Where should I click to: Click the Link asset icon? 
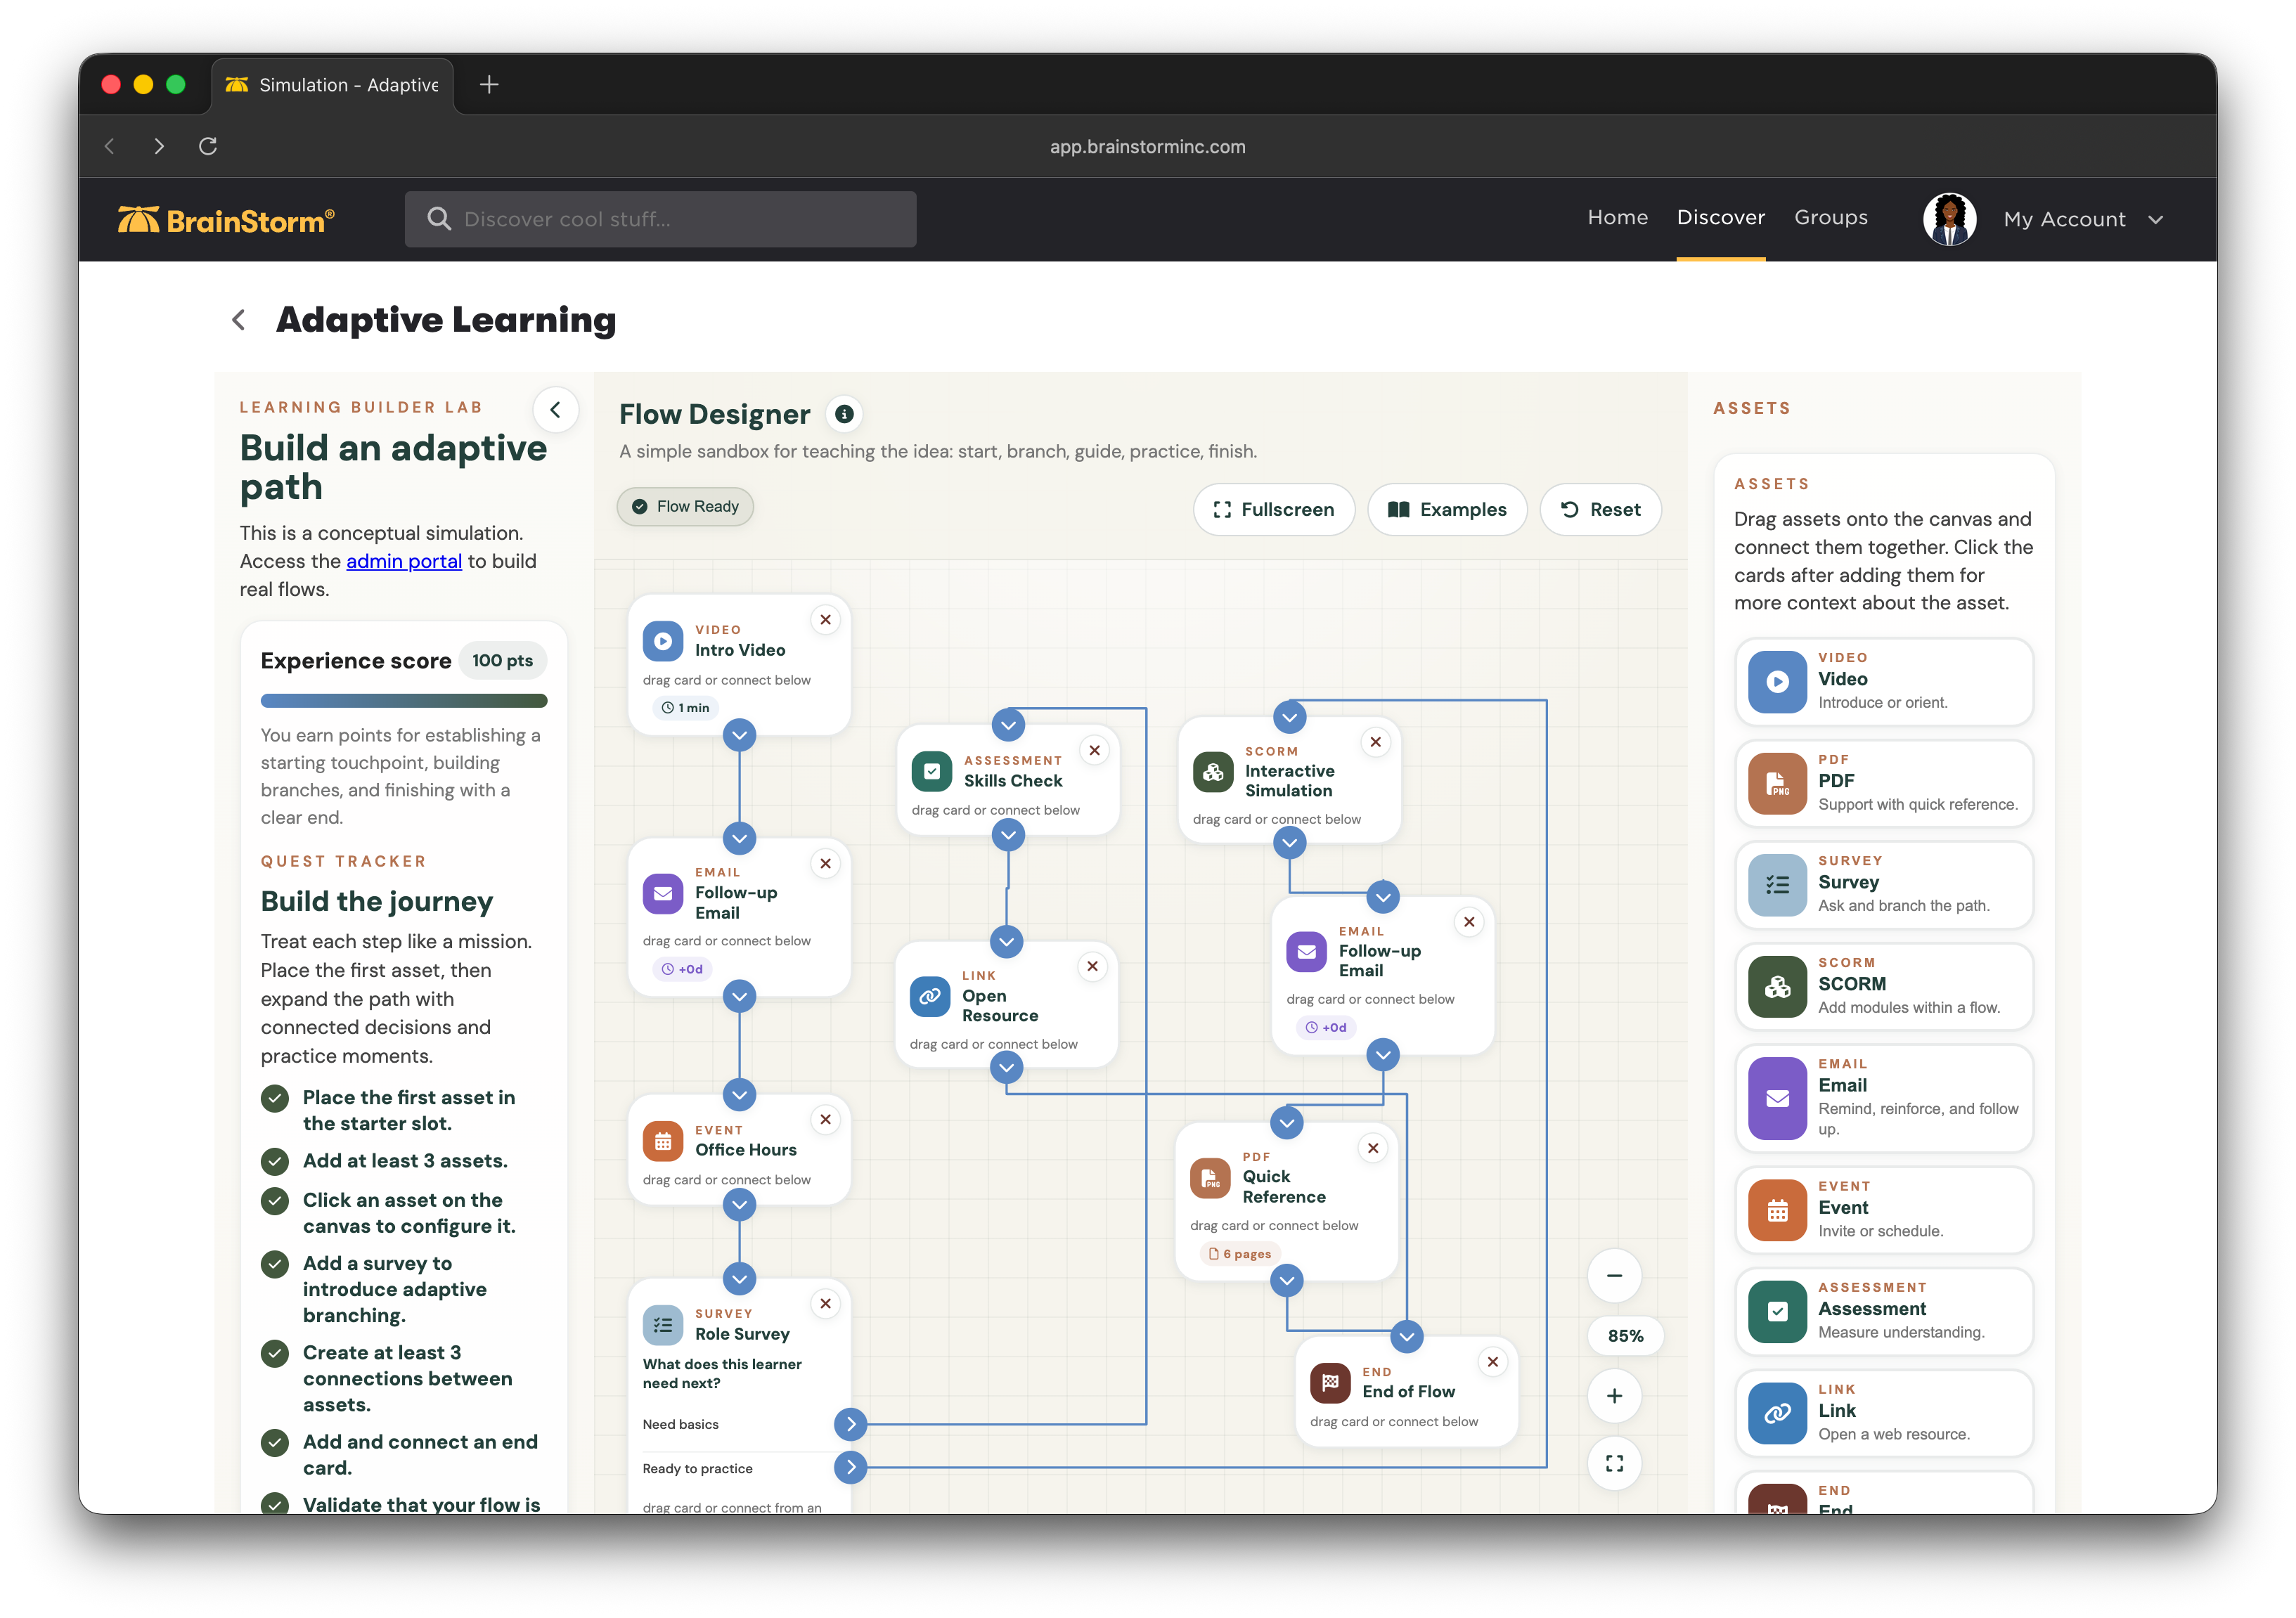[x=1778, y=1412]
